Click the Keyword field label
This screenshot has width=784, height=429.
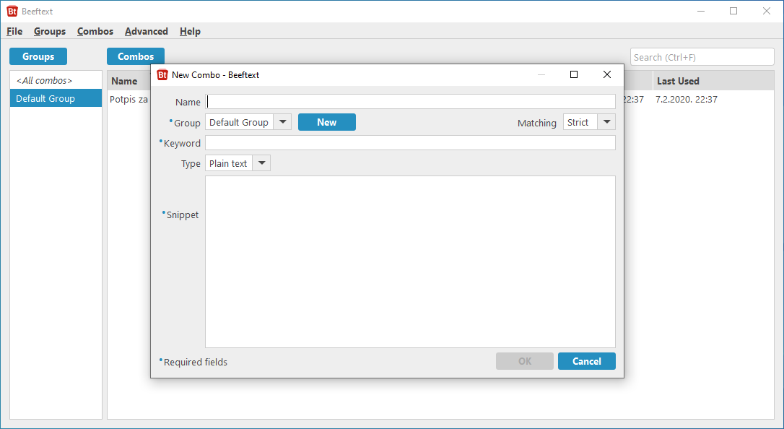pyautogui.click(x=180, y=143)
